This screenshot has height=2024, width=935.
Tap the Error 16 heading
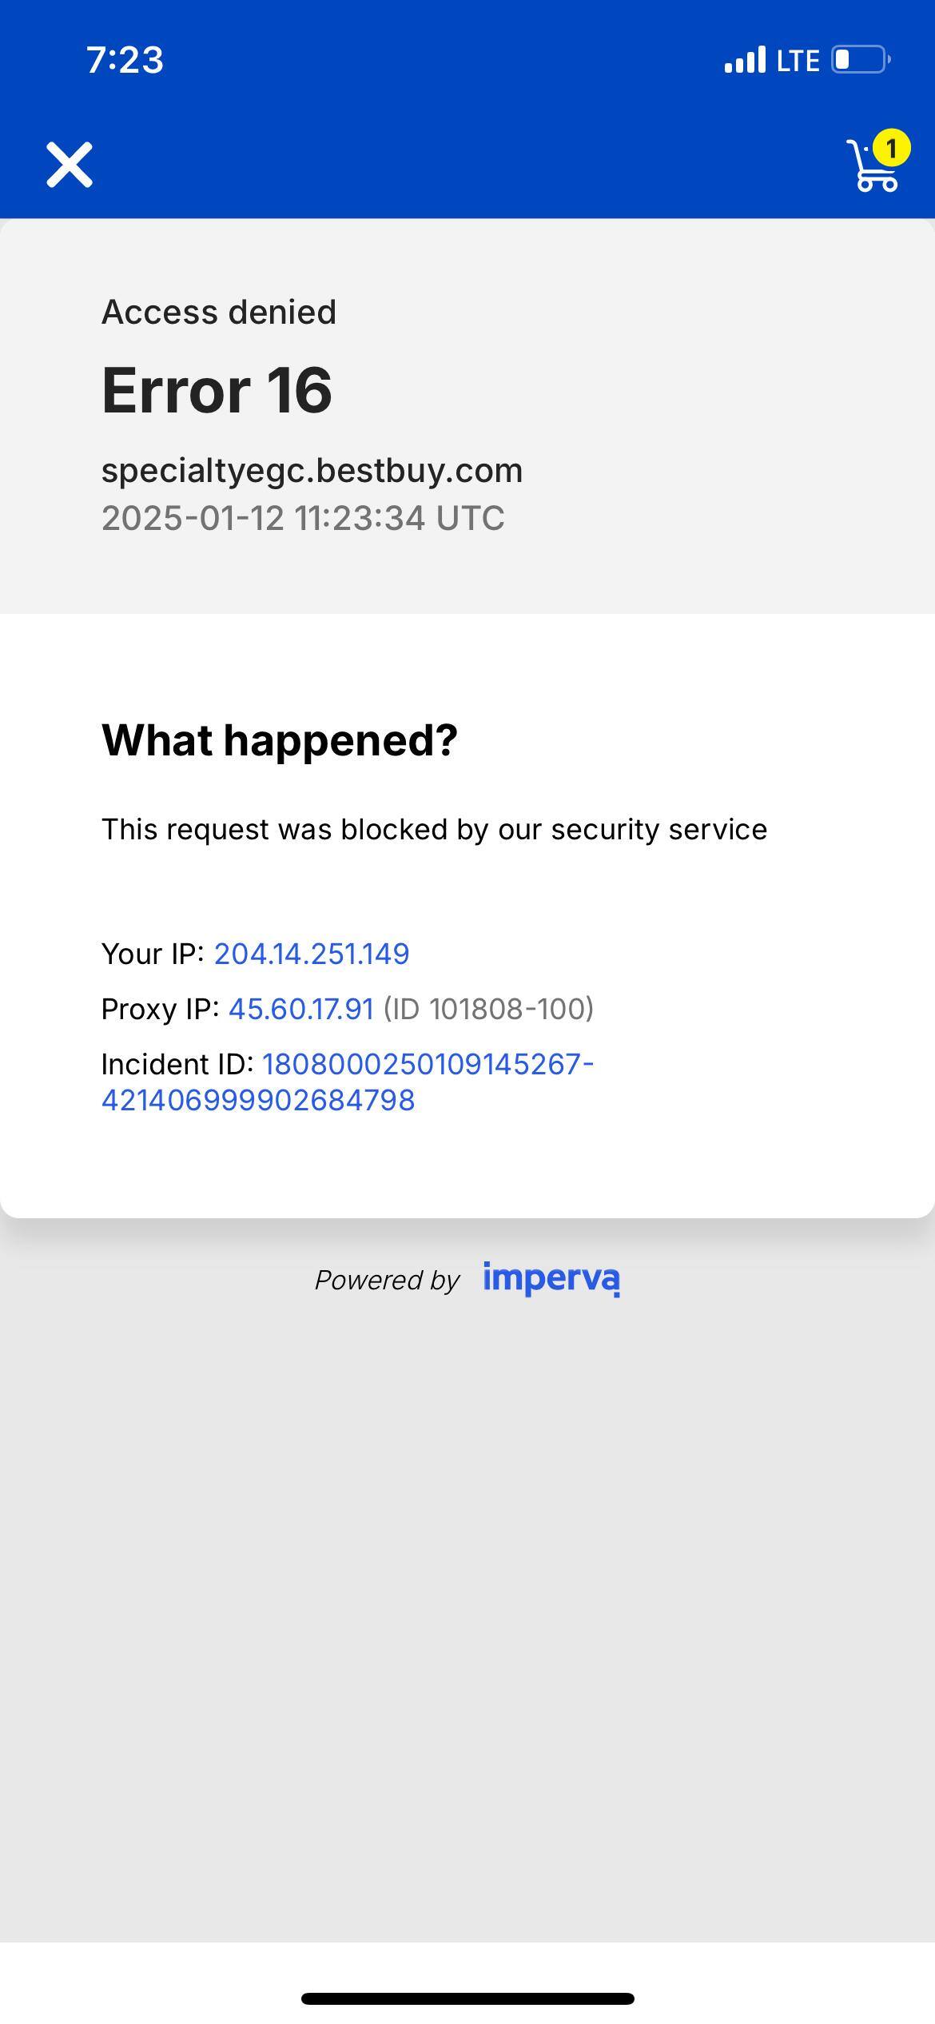pyautogui.click(x=217, y=390)
